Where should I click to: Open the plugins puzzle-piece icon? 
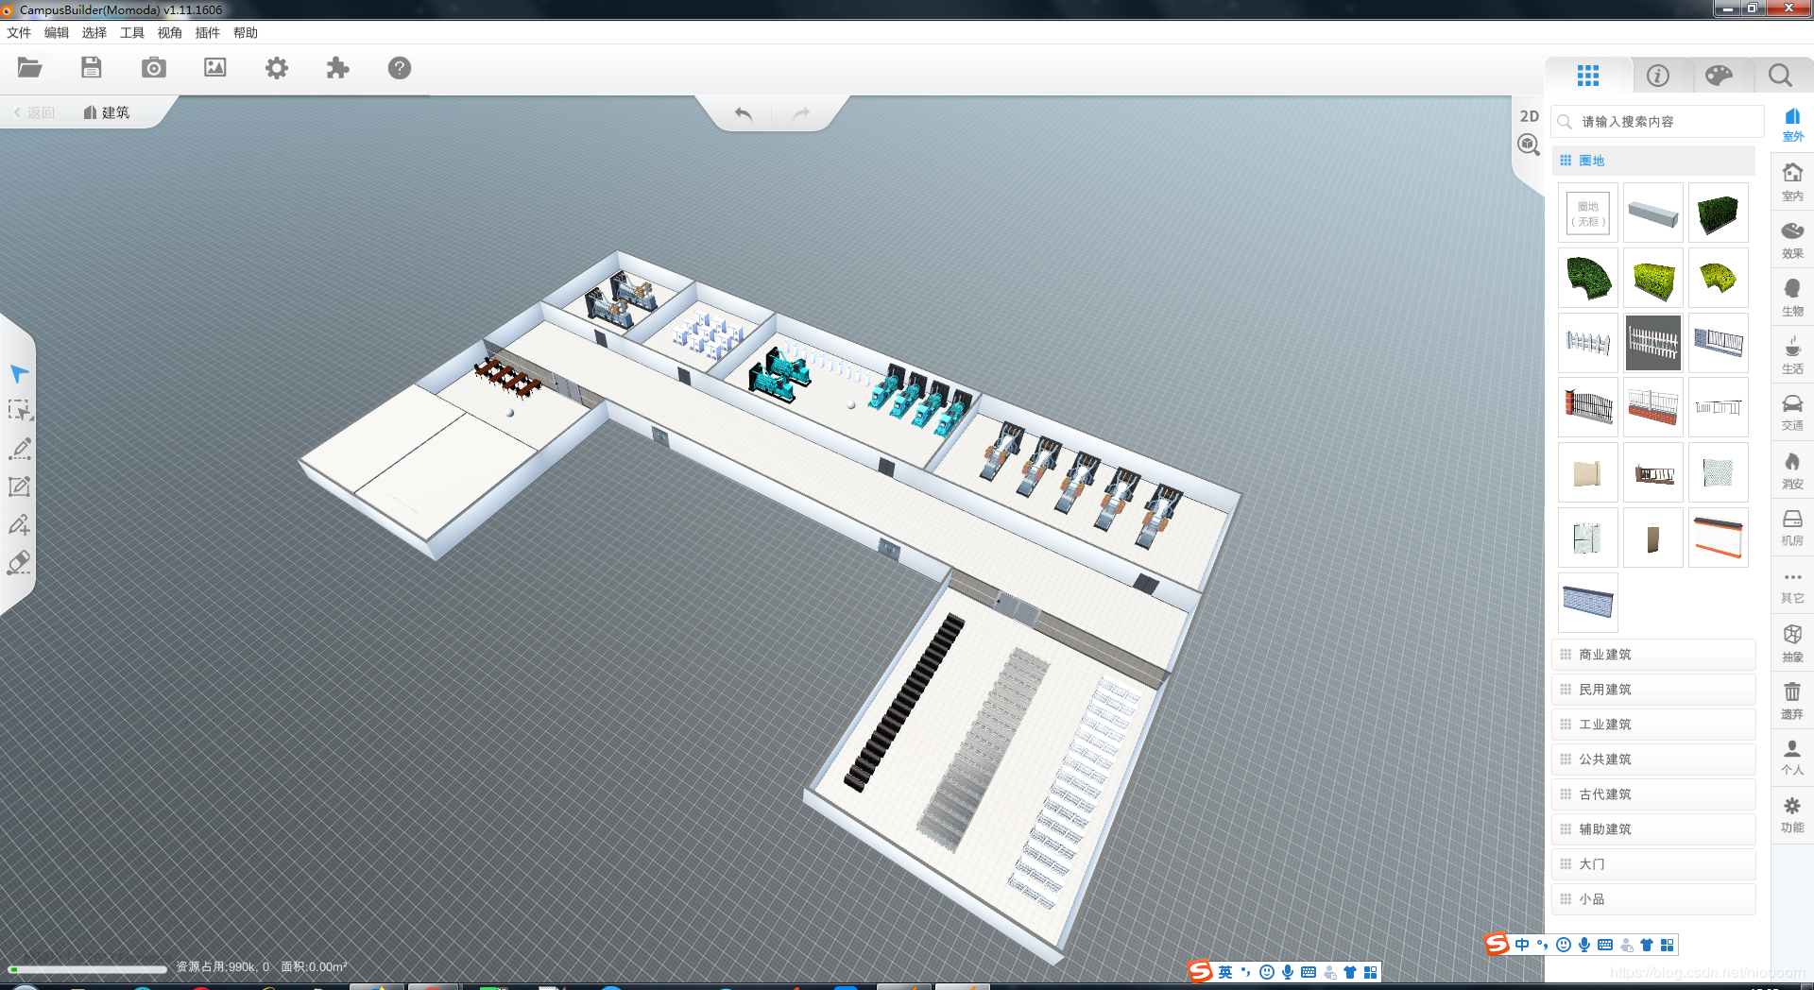coord(337,67)
